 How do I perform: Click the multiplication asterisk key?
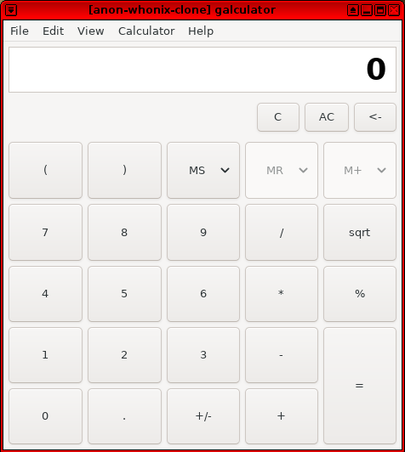[282, 294]
